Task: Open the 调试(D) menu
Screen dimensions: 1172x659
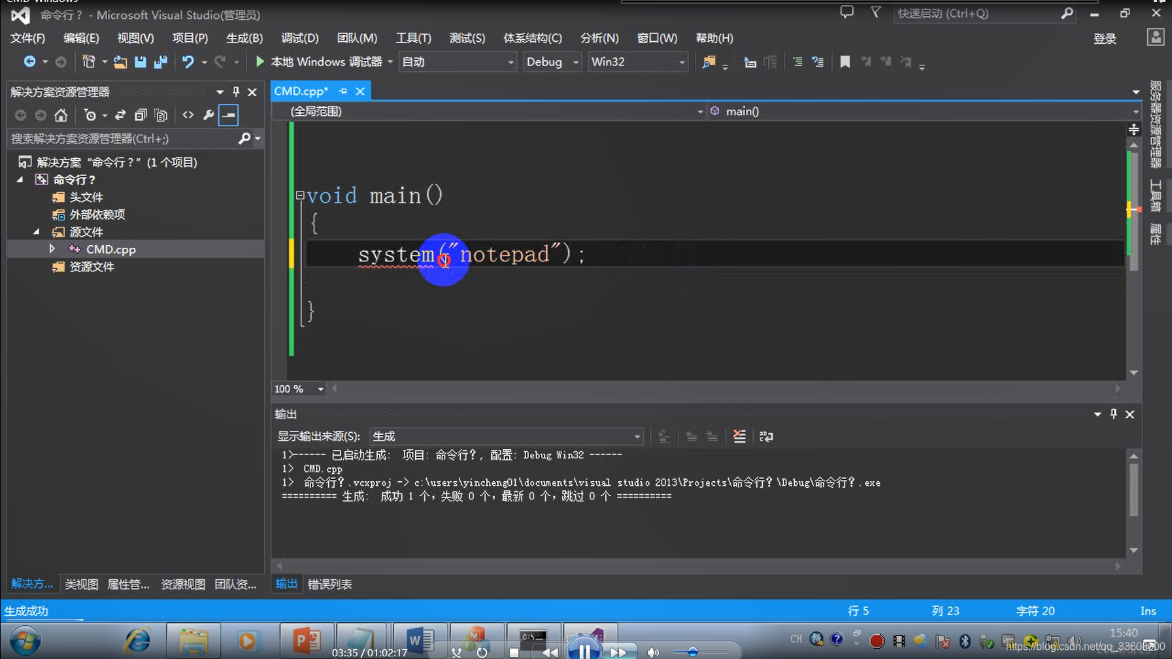Action: 299,38
